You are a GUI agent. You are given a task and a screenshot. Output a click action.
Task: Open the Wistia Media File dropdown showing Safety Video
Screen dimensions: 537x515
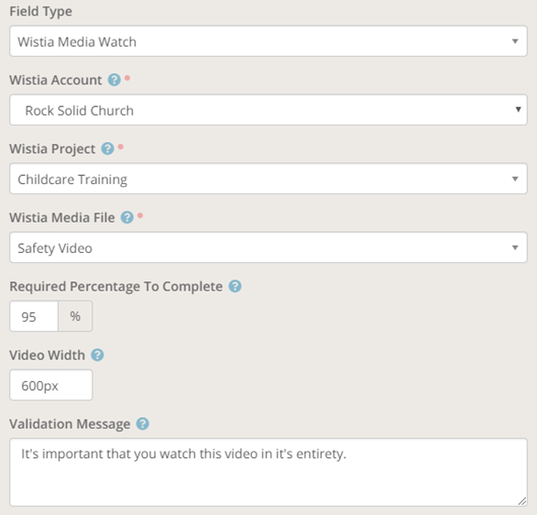coord(268,247)
